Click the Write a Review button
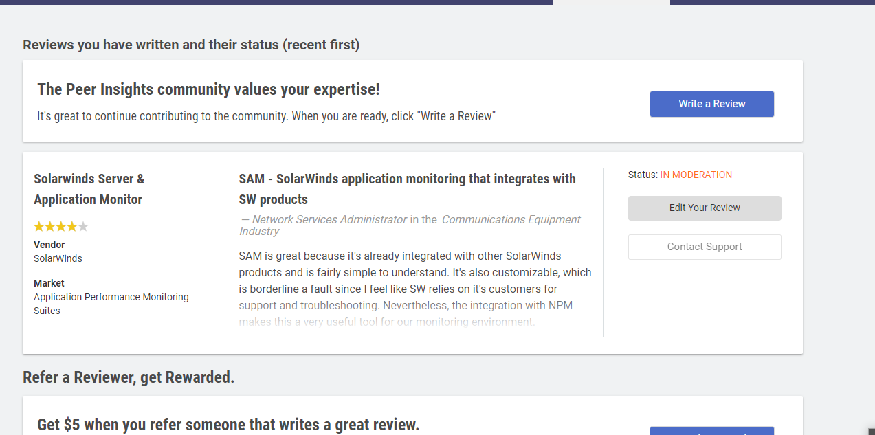This screenshot has width=875, height=435. tap(711, 104)
